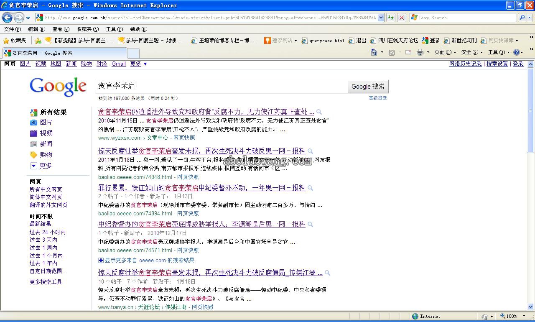Stop loading with the red X icon

pyautogui.click(x=402, y=18)
